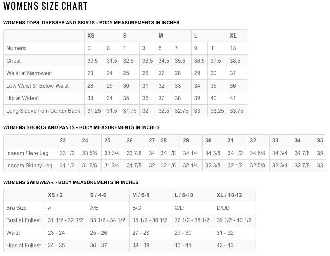Select the XS column header in tops table

(91, 36)
